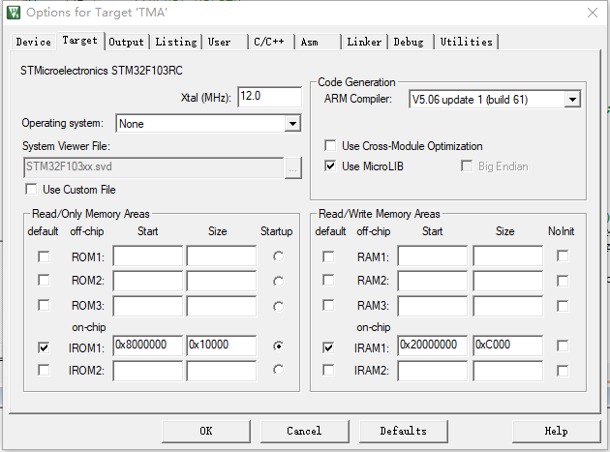
Task: Click the Defaults button
Action: point(403,431)
